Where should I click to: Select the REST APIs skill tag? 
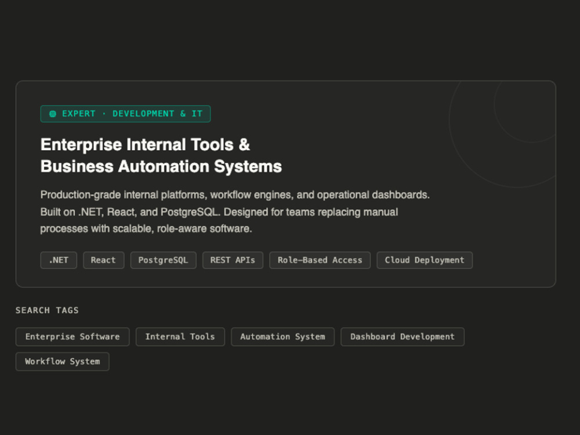[x=233, y=260]
